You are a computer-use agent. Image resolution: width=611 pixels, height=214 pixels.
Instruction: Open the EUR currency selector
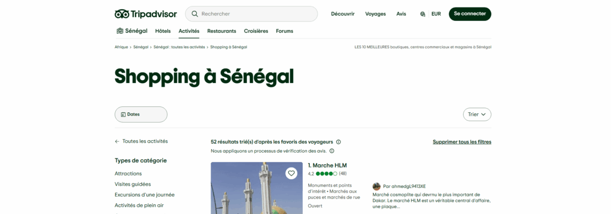pyautogui.click(x=436, y=14)
